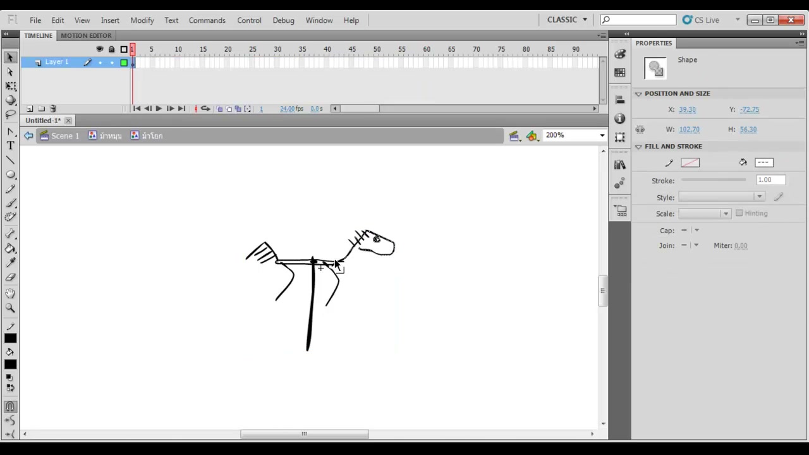Viewport: 809px width, 455px height.
Task: Select the Pencil tool
Action: [x=10, y=189]
